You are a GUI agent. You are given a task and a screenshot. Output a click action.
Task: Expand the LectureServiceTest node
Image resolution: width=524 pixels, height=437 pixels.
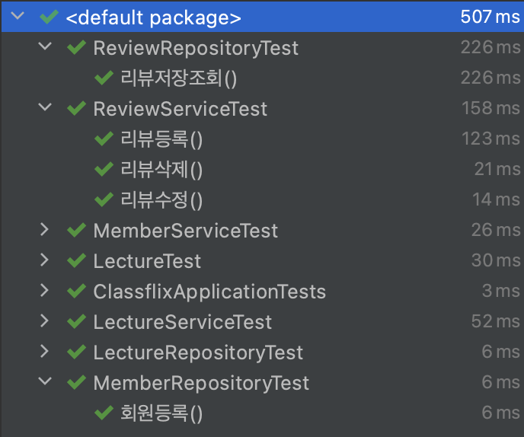coord(44,321)
